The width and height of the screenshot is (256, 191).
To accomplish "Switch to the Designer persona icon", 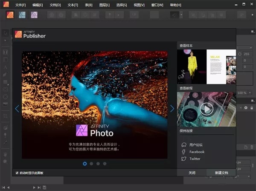I will tap(22, 14).
